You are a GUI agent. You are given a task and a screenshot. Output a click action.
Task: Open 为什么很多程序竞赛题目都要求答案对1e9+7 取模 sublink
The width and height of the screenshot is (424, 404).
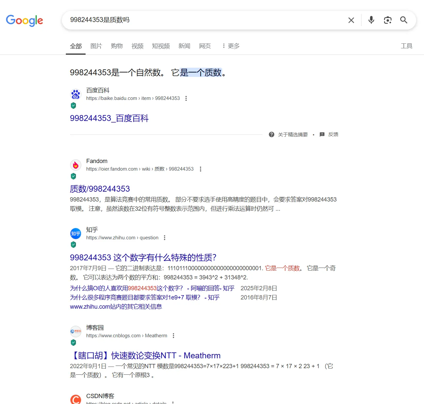(x=145, y=297)
